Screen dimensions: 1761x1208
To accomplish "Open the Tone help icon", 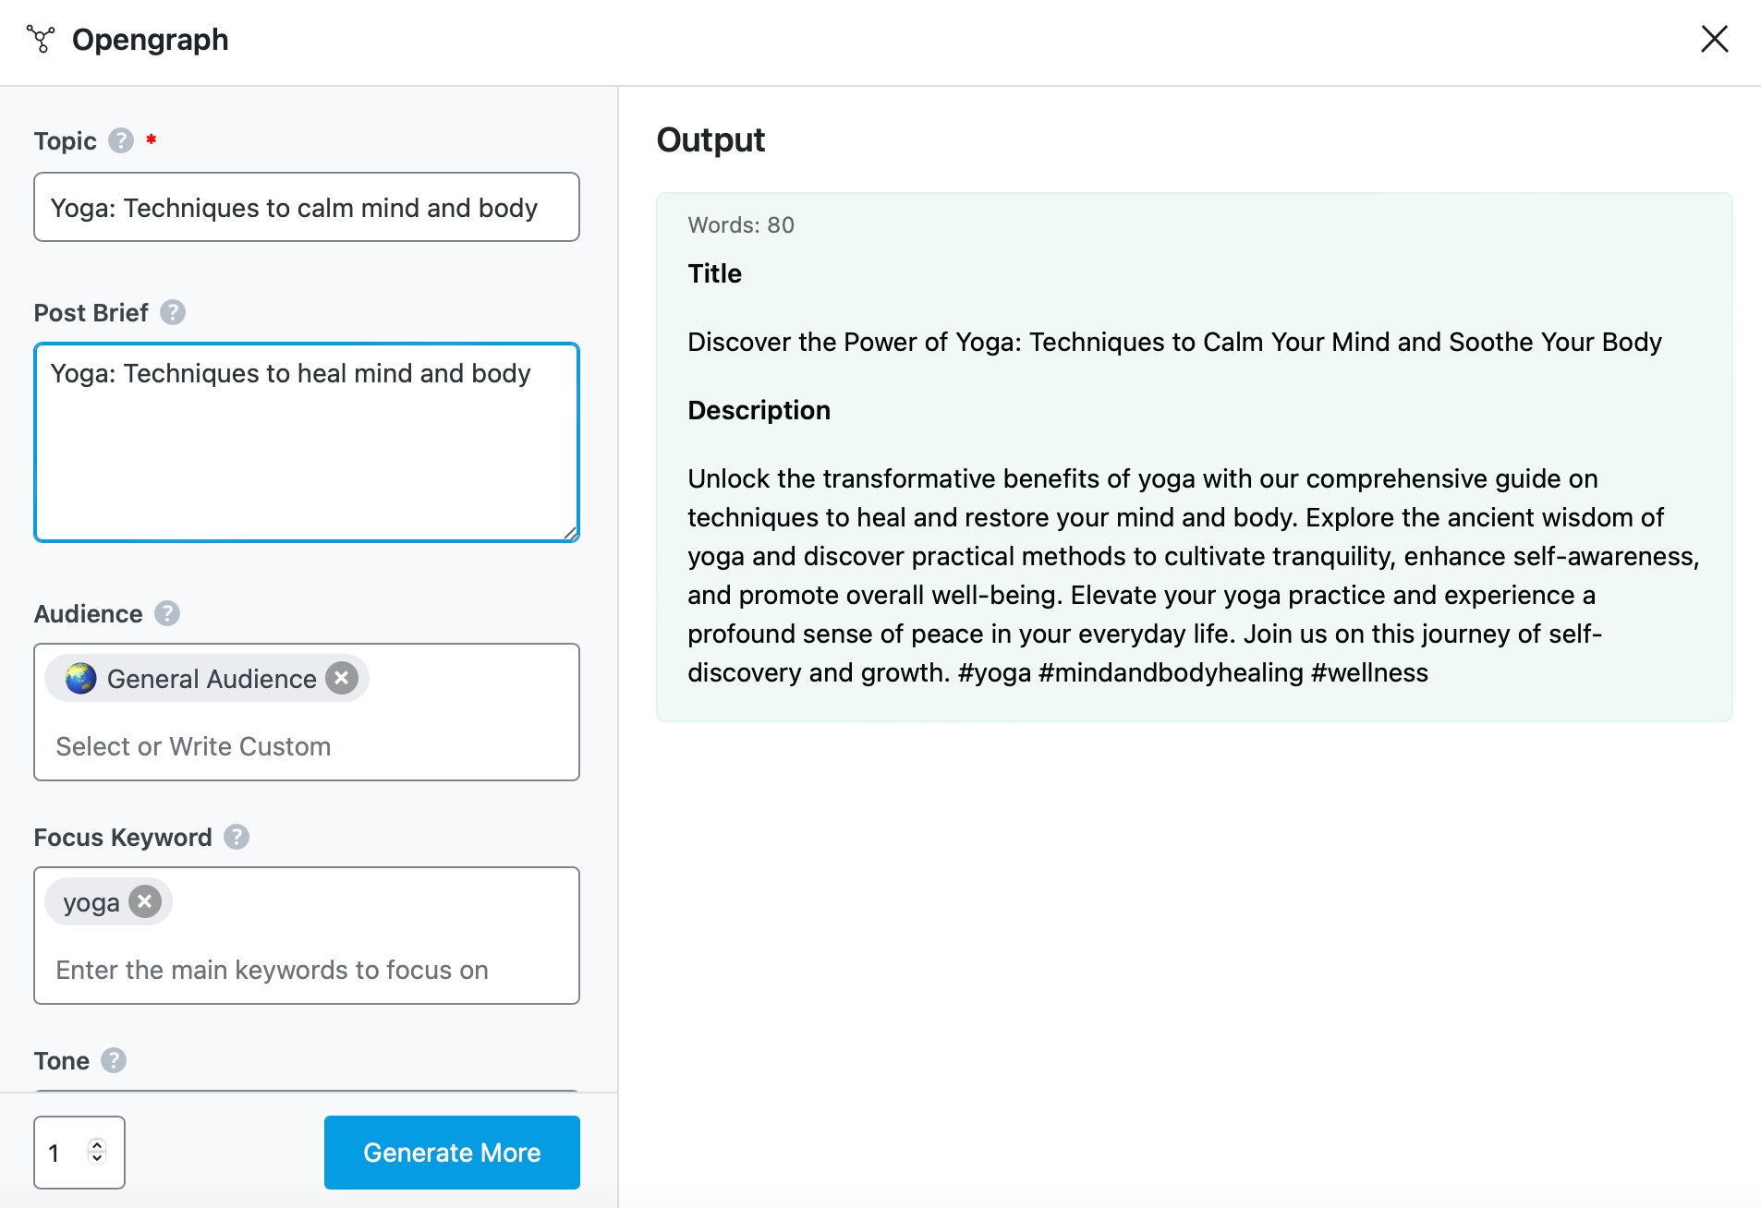I will (x=114, y=1060).
